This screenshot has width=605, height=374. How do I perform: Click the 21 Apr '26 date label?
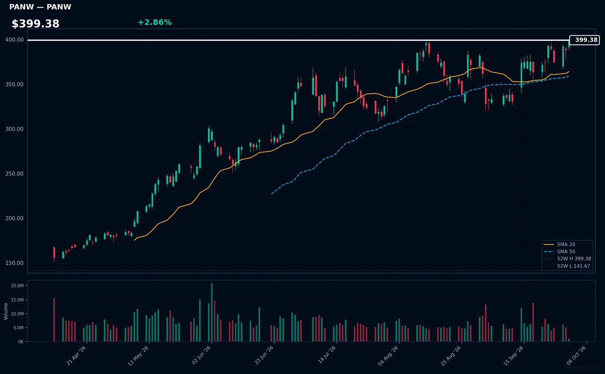click(77, 355)
